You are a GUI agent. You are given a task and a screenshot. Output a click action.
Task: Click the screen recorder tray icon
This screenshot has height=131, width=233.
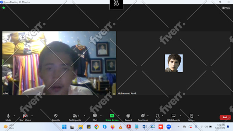pos(190,127)
